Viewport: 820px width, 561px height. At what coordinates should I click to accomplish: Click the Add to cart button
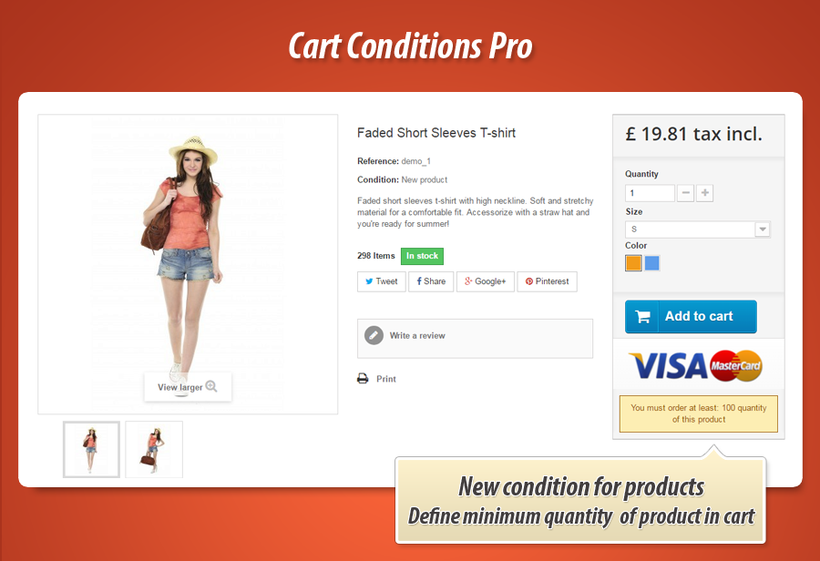[x=691, y=316]
